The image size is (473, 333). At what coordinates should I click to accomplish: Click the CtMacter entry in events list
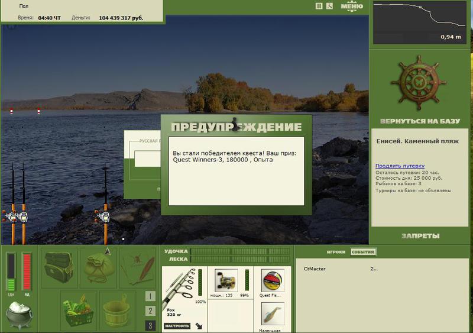coord(315,269)
